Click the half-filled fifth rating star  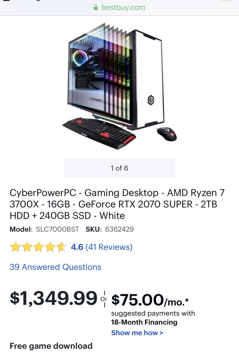pyautogui.click(x=61, y=247)
